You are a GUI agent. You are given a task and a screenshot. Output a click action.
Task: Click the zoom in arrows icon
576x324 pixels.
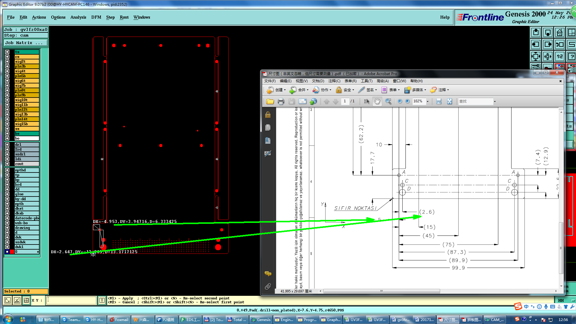(536, 56)
